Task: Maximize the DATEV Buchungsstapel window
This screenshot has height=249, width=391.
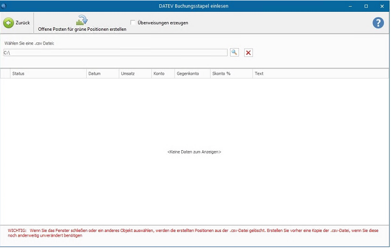Action: pyautogui.click(x=366, y=6)
